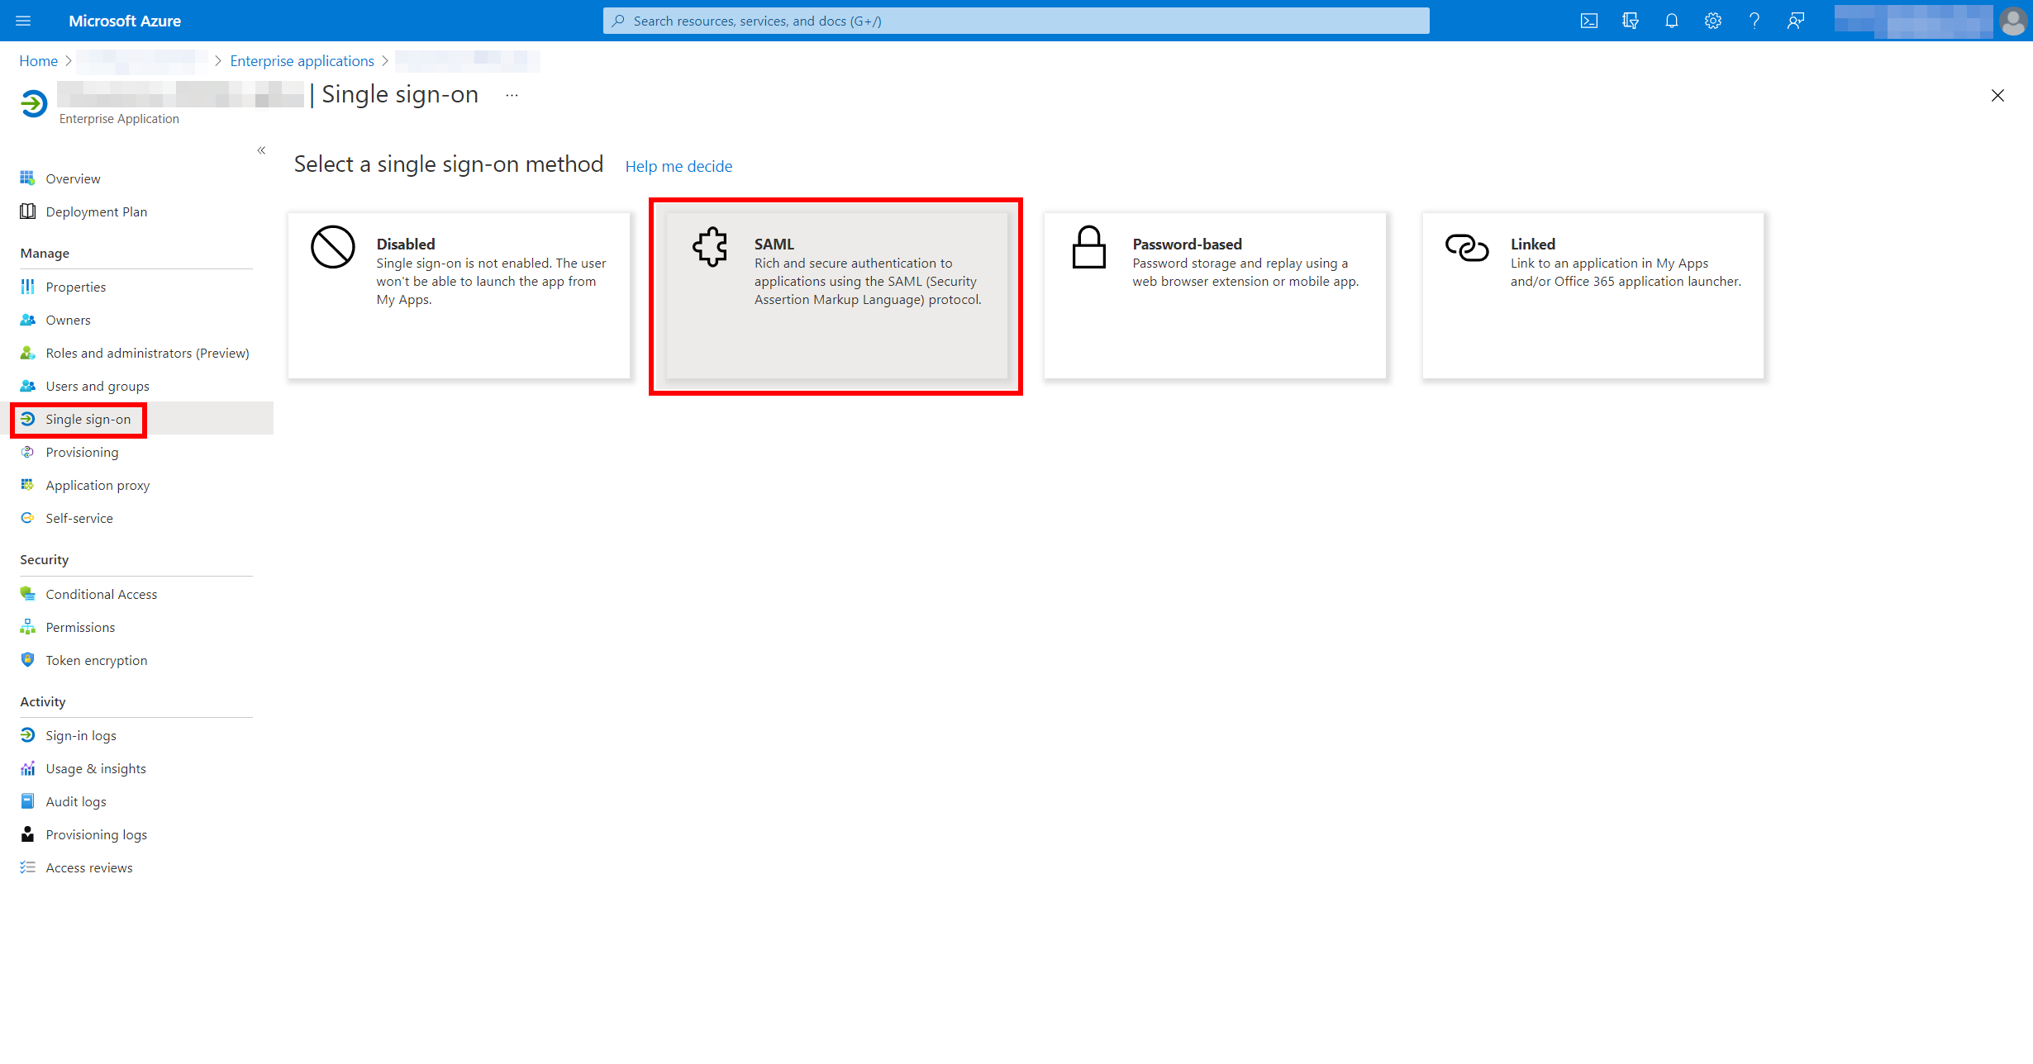Viewport: 2033px width, 1064px height.
Task: Click the Help me decide link
Action: pos(678,166)
